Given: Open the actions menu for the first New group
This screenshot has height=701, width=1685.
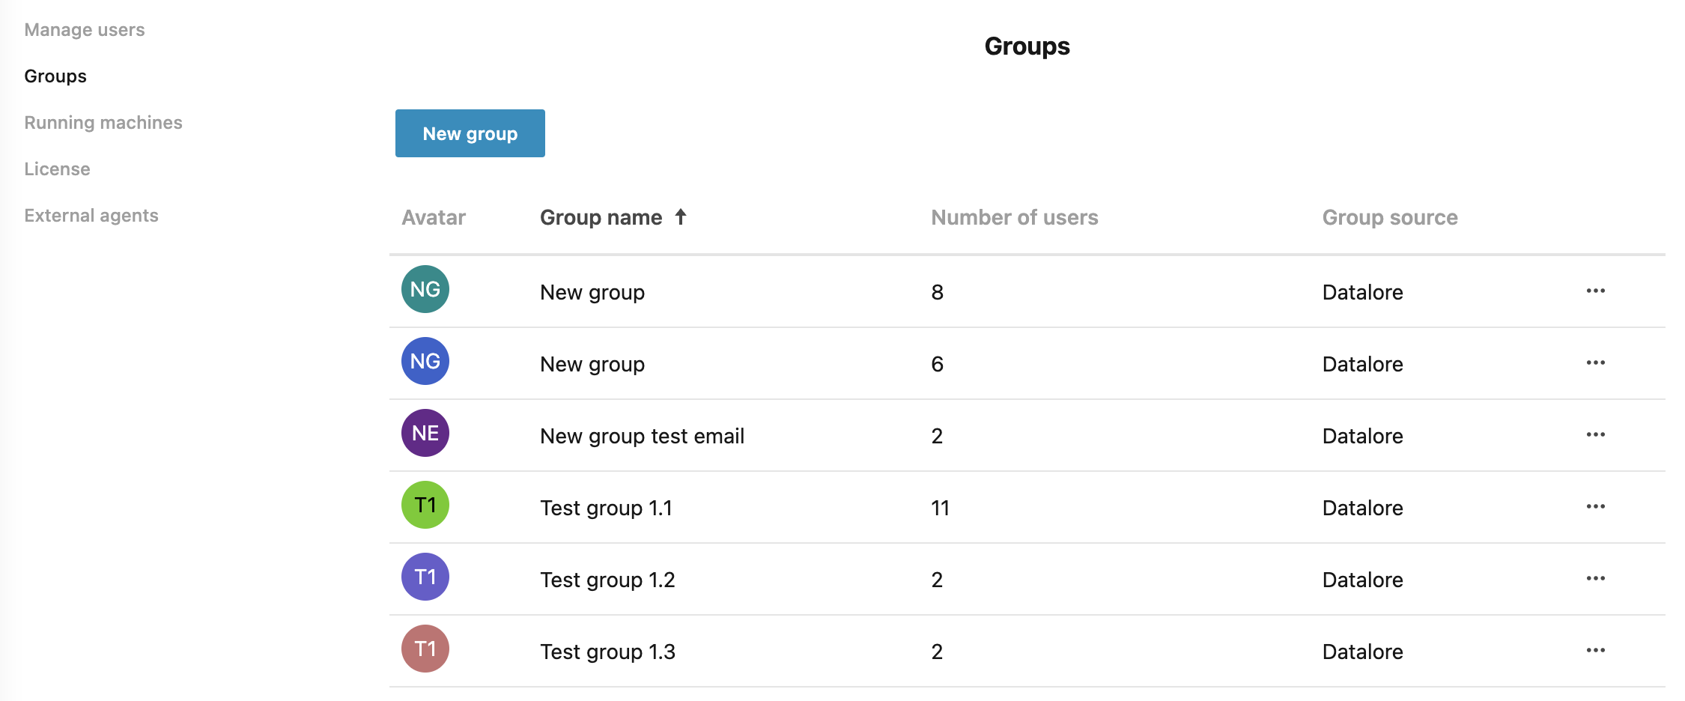Looking at the screenshot, I should point(1596,291).
